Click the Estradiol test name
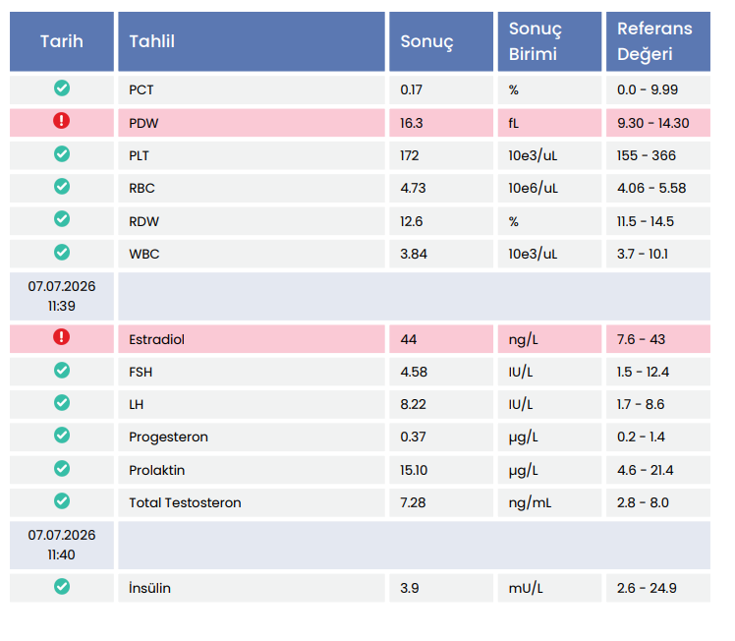The height and width of the screenshot is (641, 735). click(156, 339)
